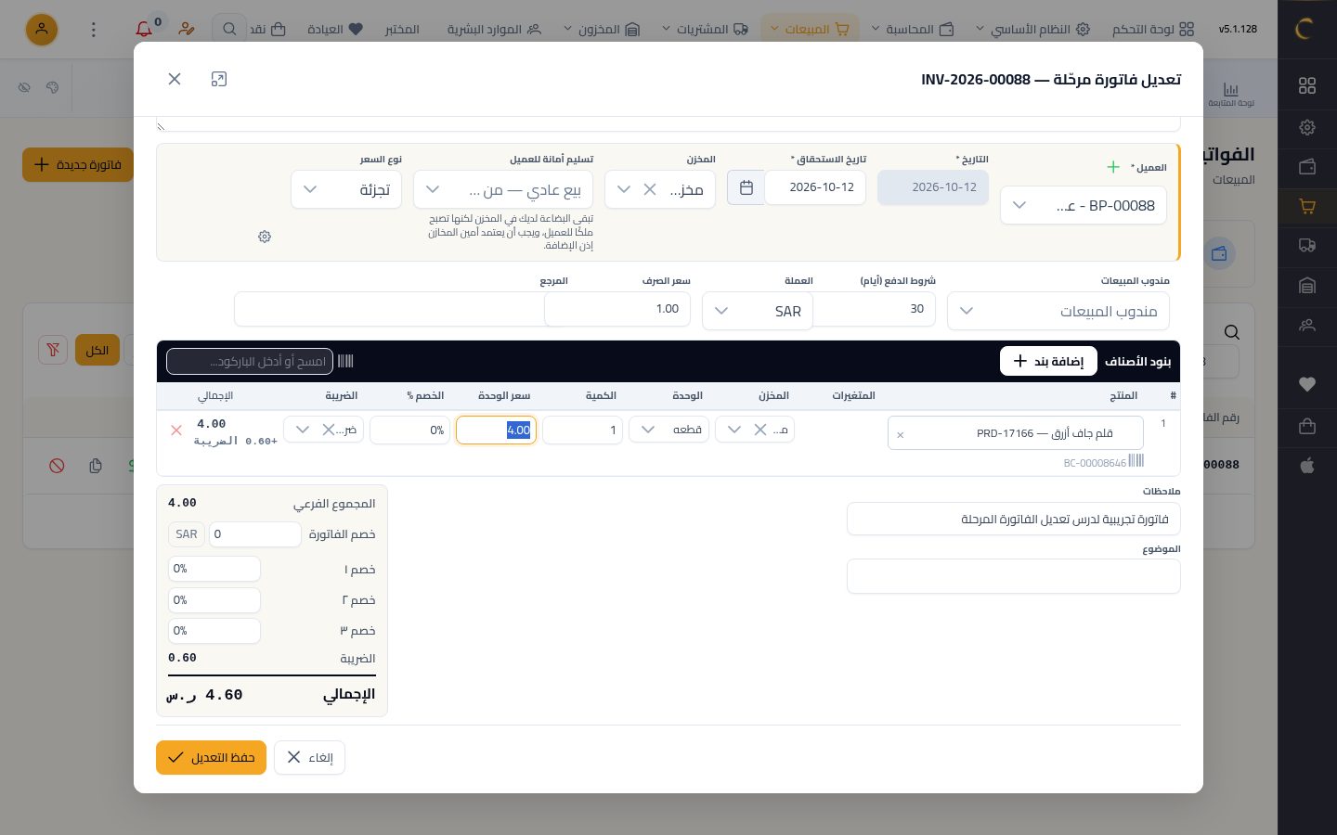This screenshot has height=835, width=1337.
Task: Open the price type تجزئة dropdown
Action: click(x=346, y=189)
